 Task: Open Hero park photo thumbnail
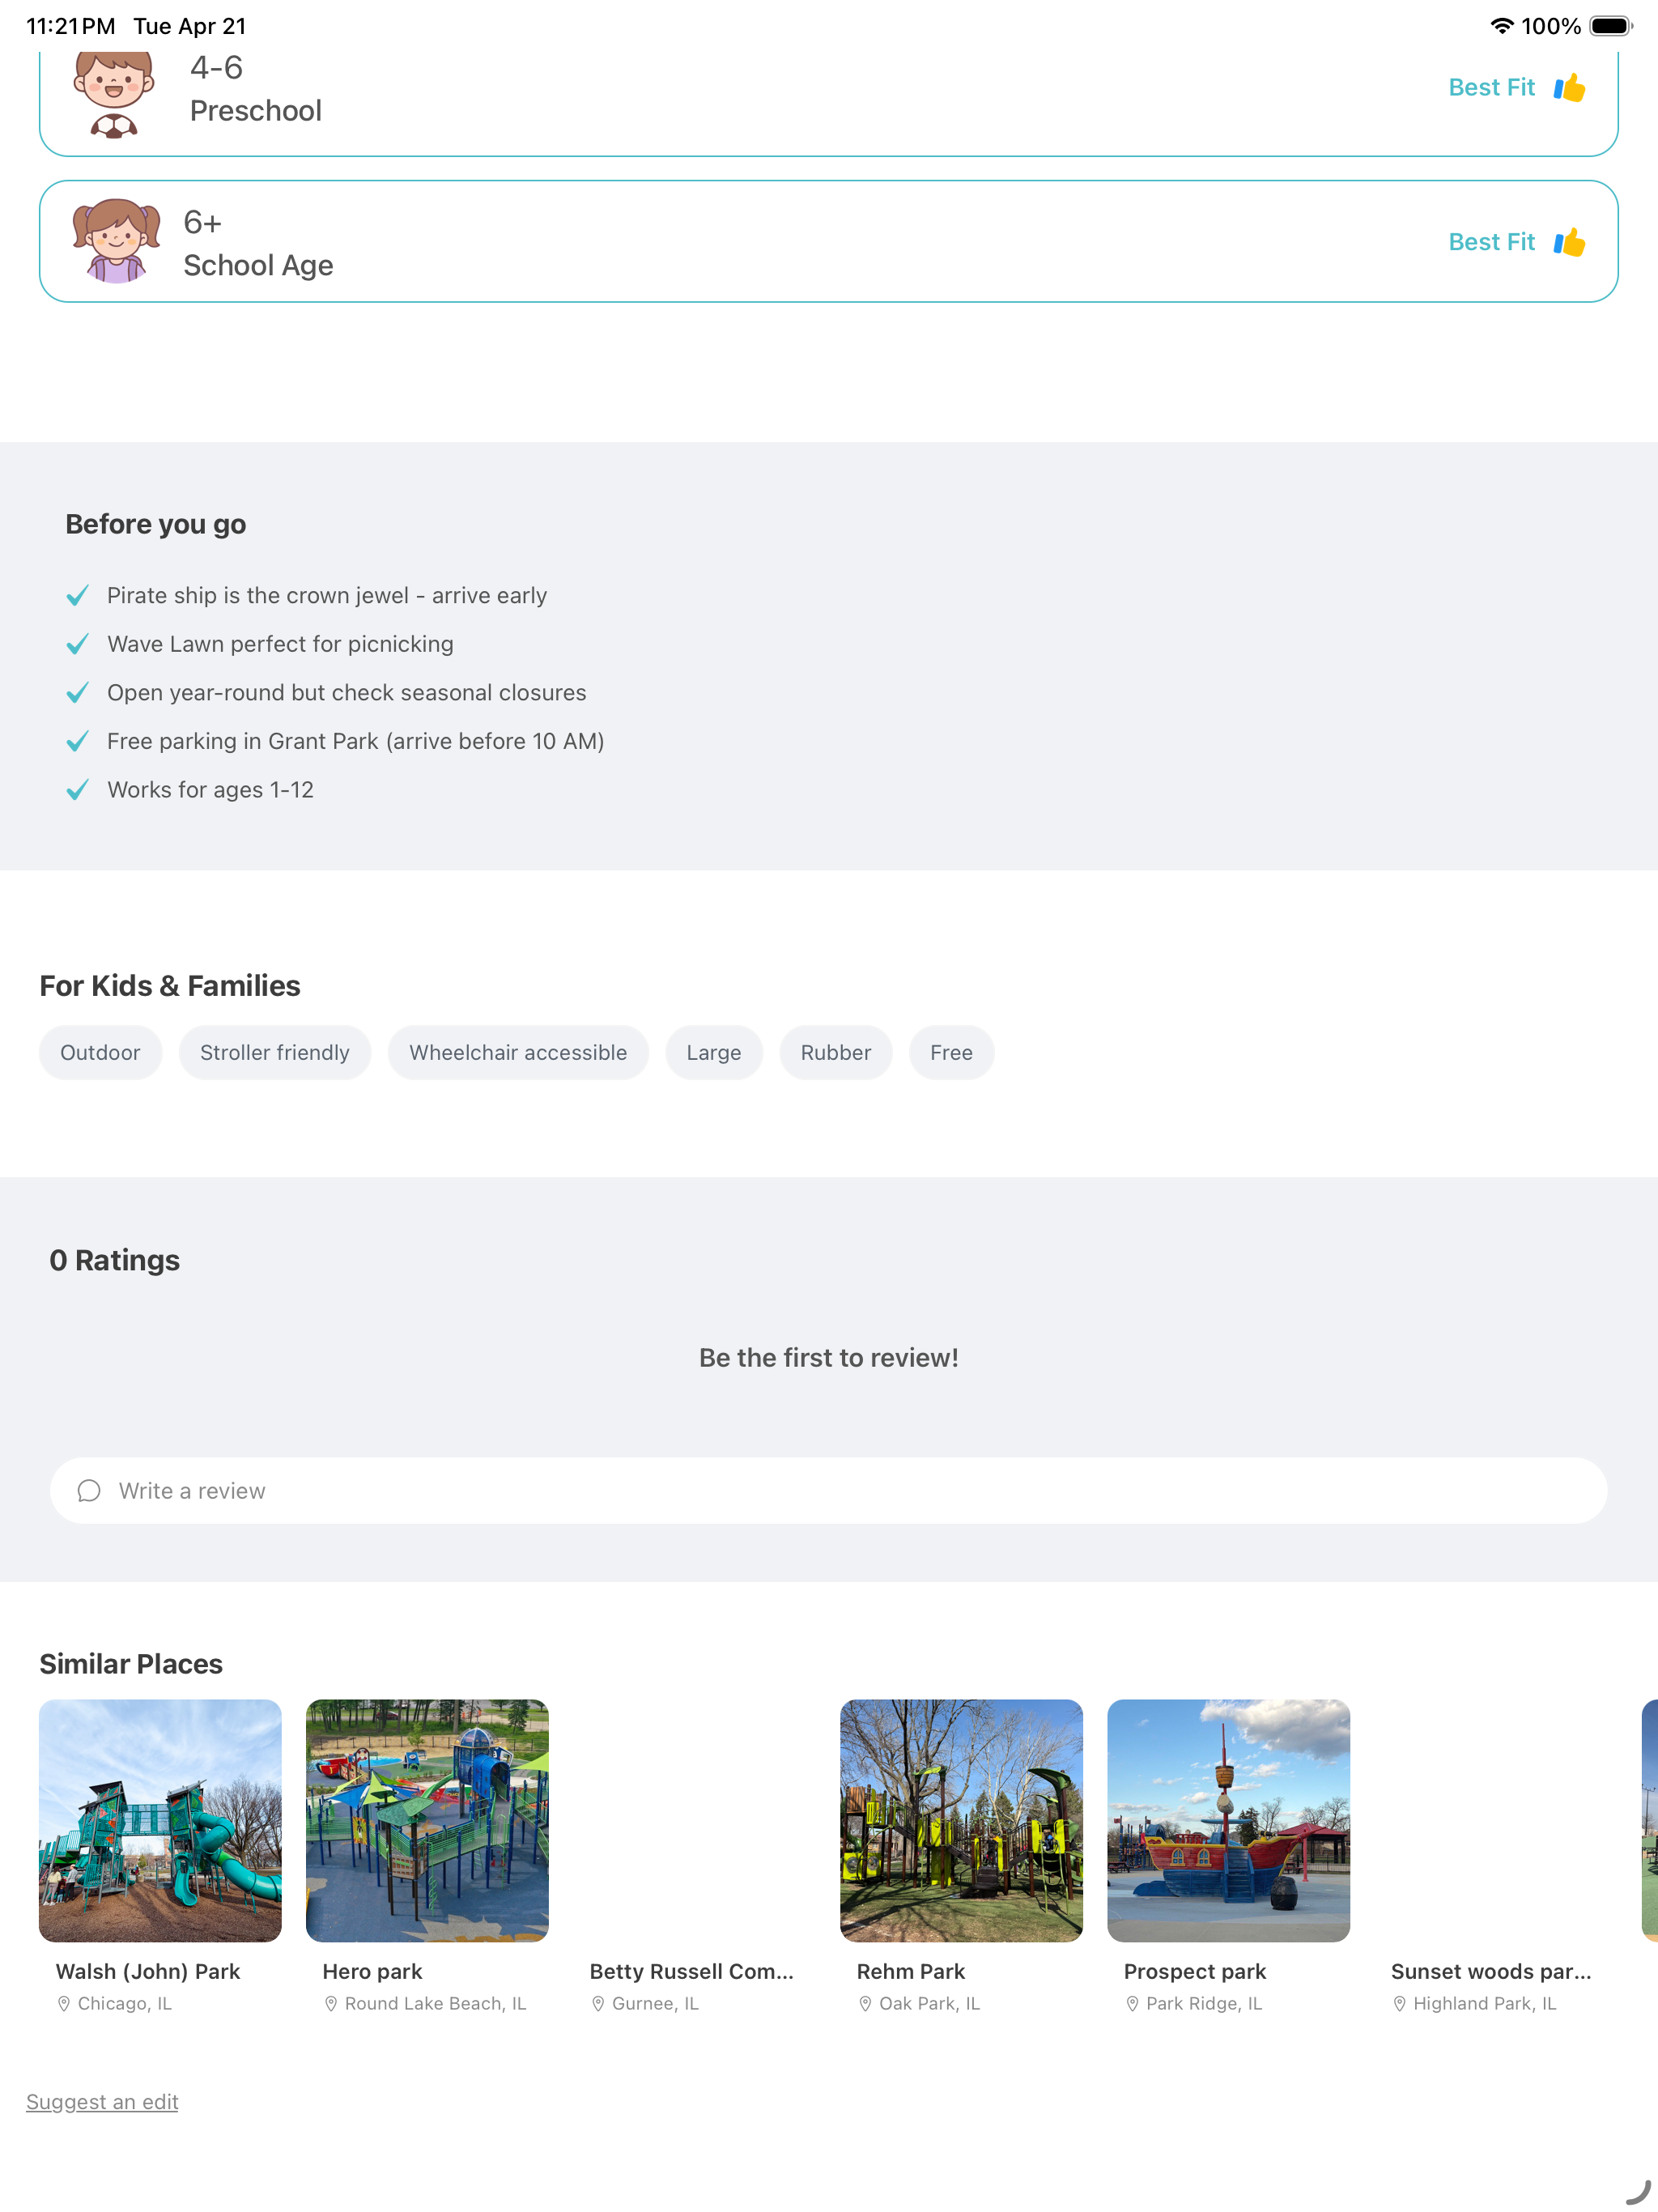pos(427,1820)
